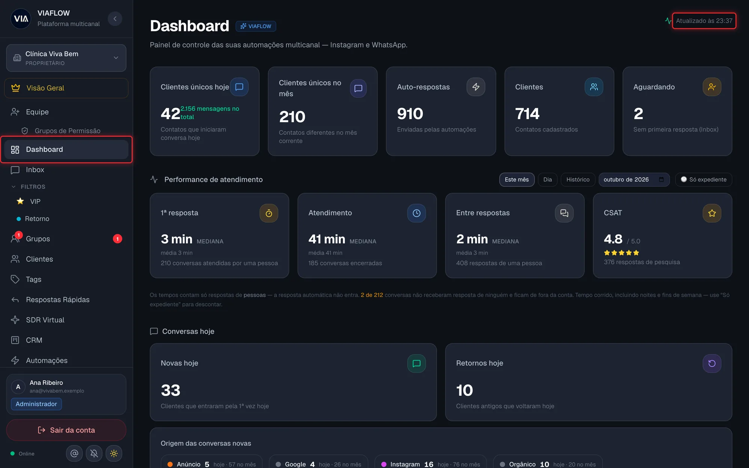Screen dimensions: 749x468
Task: Click the 1ª resposta stopwatch icon
Action: click(269, 213)
